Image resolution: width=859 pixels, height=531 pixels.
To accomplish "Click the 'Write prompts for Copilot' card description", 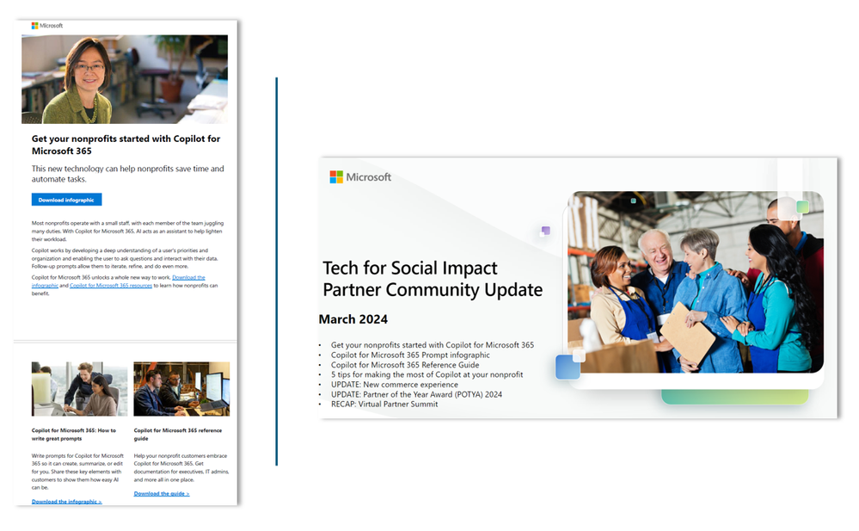I will tap(77, 472).
